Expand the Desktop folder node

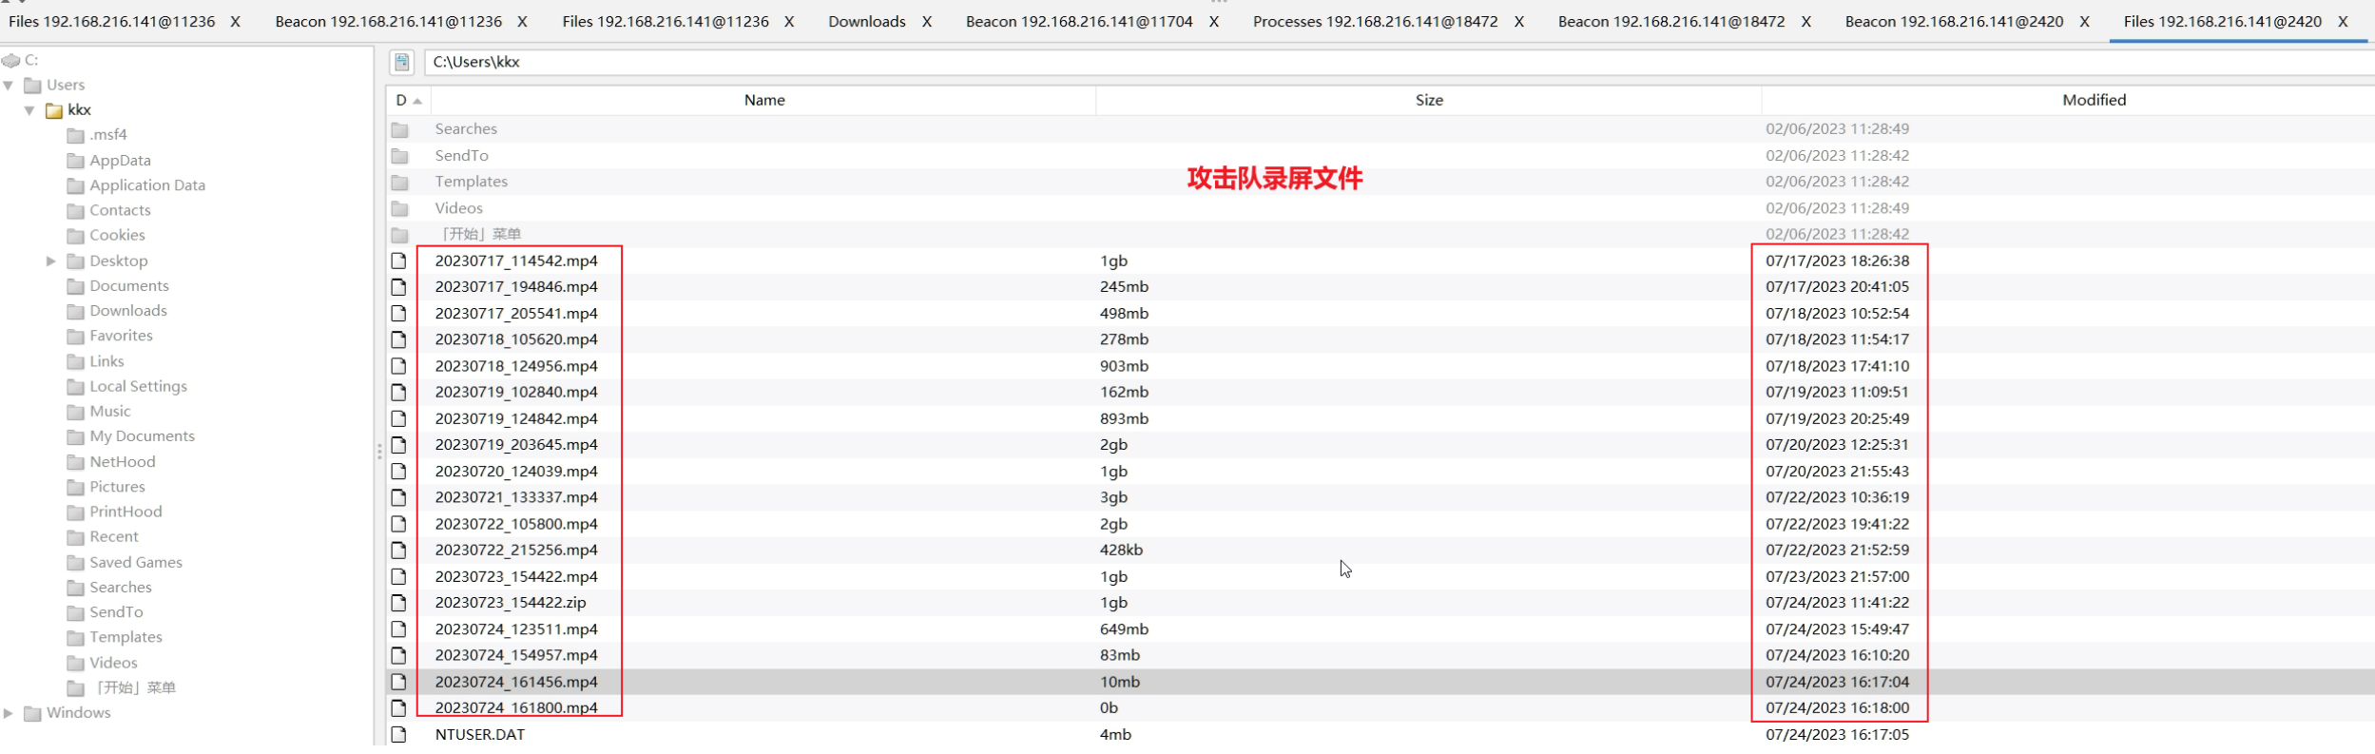point(51,261)
